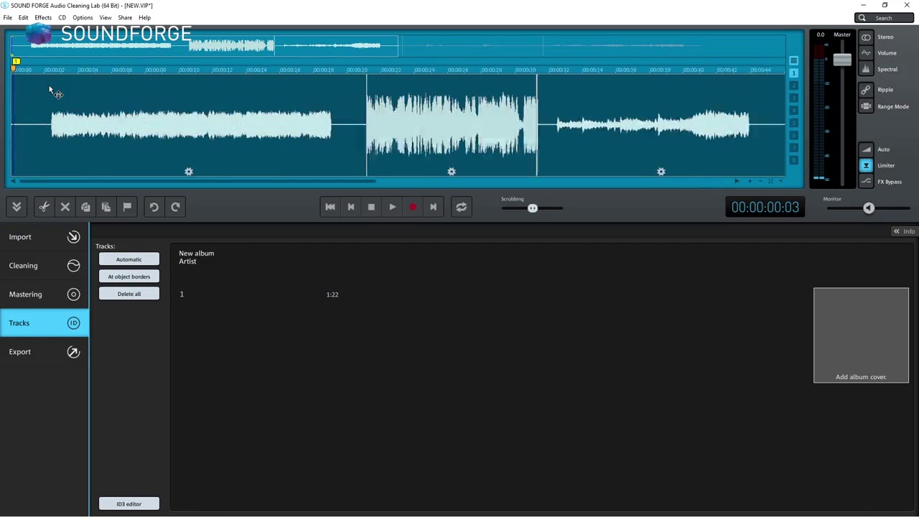Click the New album title text
919x517 pixels.
pyautogui.click(x=196, y=253)
